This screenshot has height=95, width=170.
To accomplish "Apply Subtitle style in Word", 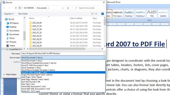I will coord(163,13).
